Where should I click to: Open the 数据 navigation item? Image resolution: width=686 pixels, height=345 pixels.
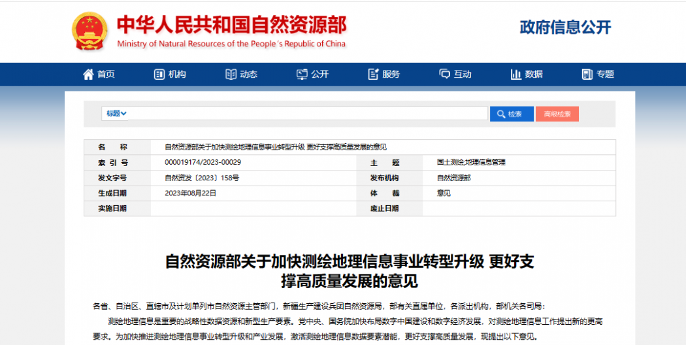coord(534,74)
